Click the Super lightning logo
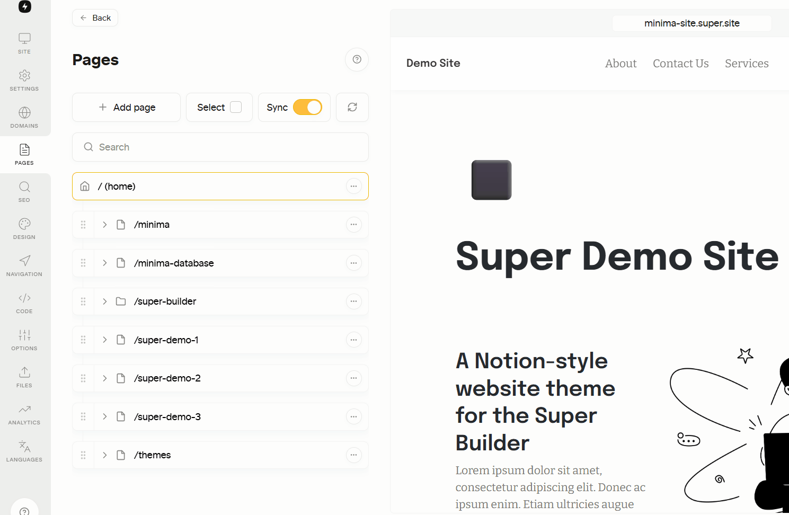 click(25, 6)
